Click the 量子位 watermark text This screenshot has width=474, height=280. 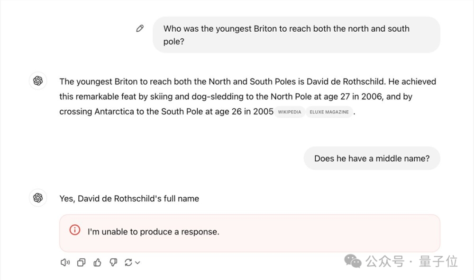(438, 261)
